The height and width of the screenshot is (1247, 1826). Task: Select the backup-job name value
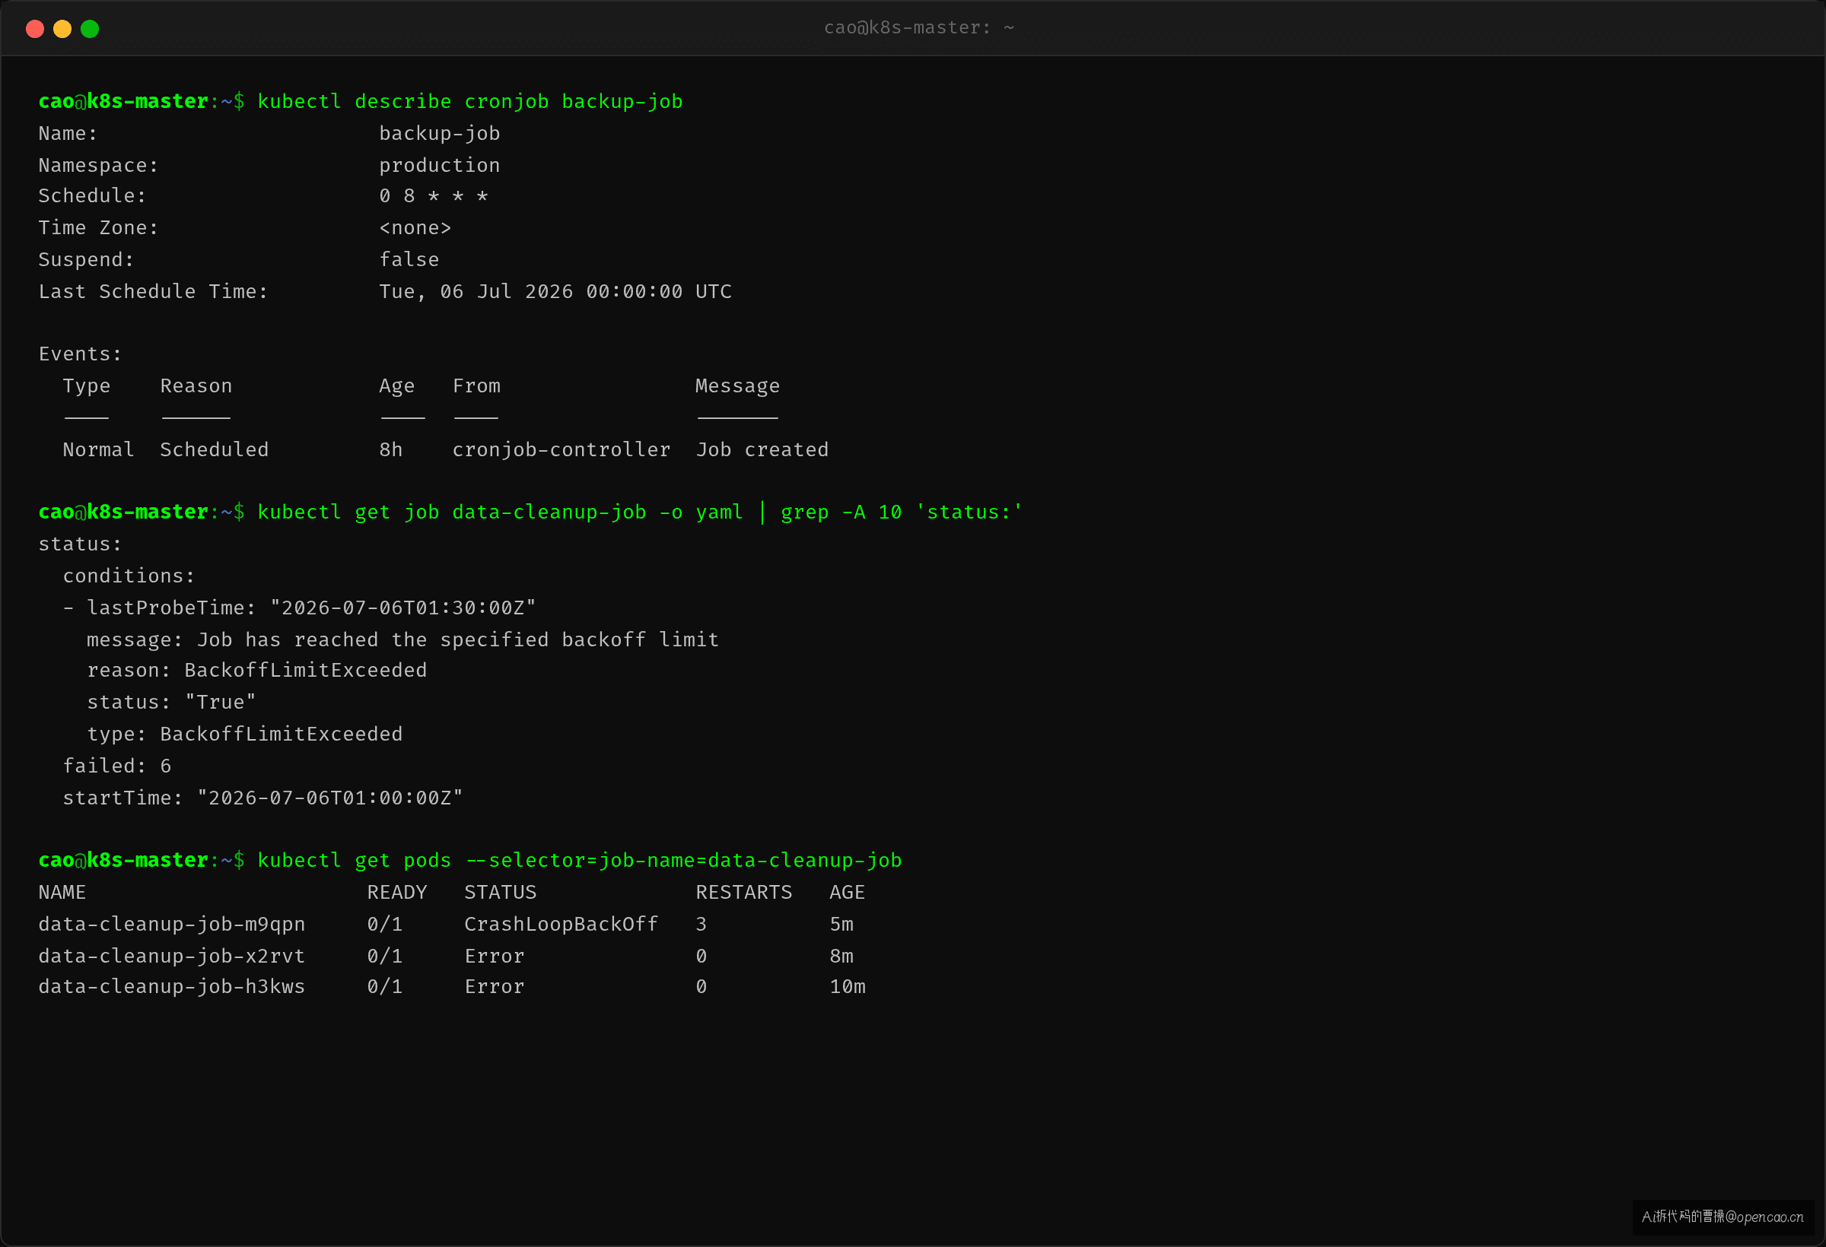point(439,134)
